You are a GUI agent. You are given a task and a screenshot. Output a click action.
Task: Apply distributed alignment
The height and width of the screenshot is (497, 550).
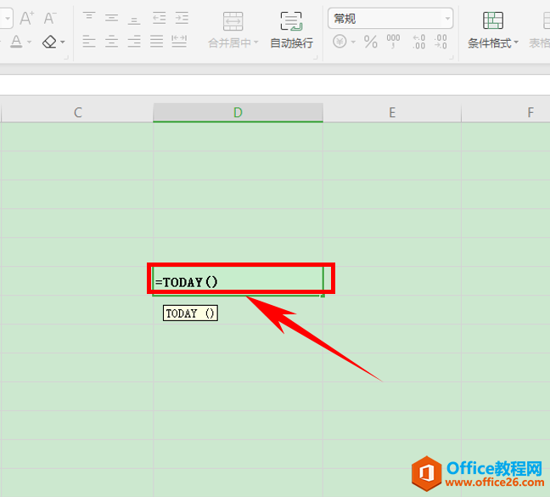pyautogui.click(x=179, y=42)
